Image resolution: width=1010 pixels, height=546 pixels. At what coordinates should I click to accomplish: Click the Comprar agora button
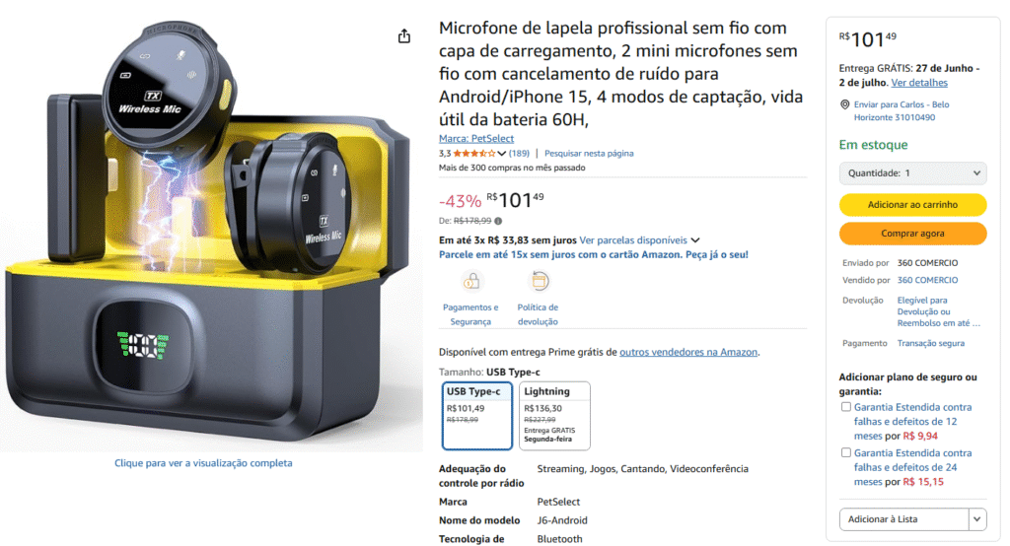pos(912,233)
